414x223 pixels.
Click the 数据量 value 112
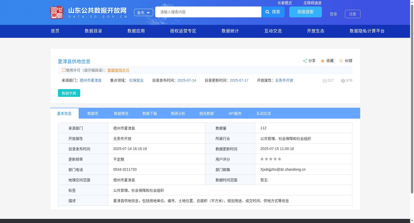(x=263, y=128)
